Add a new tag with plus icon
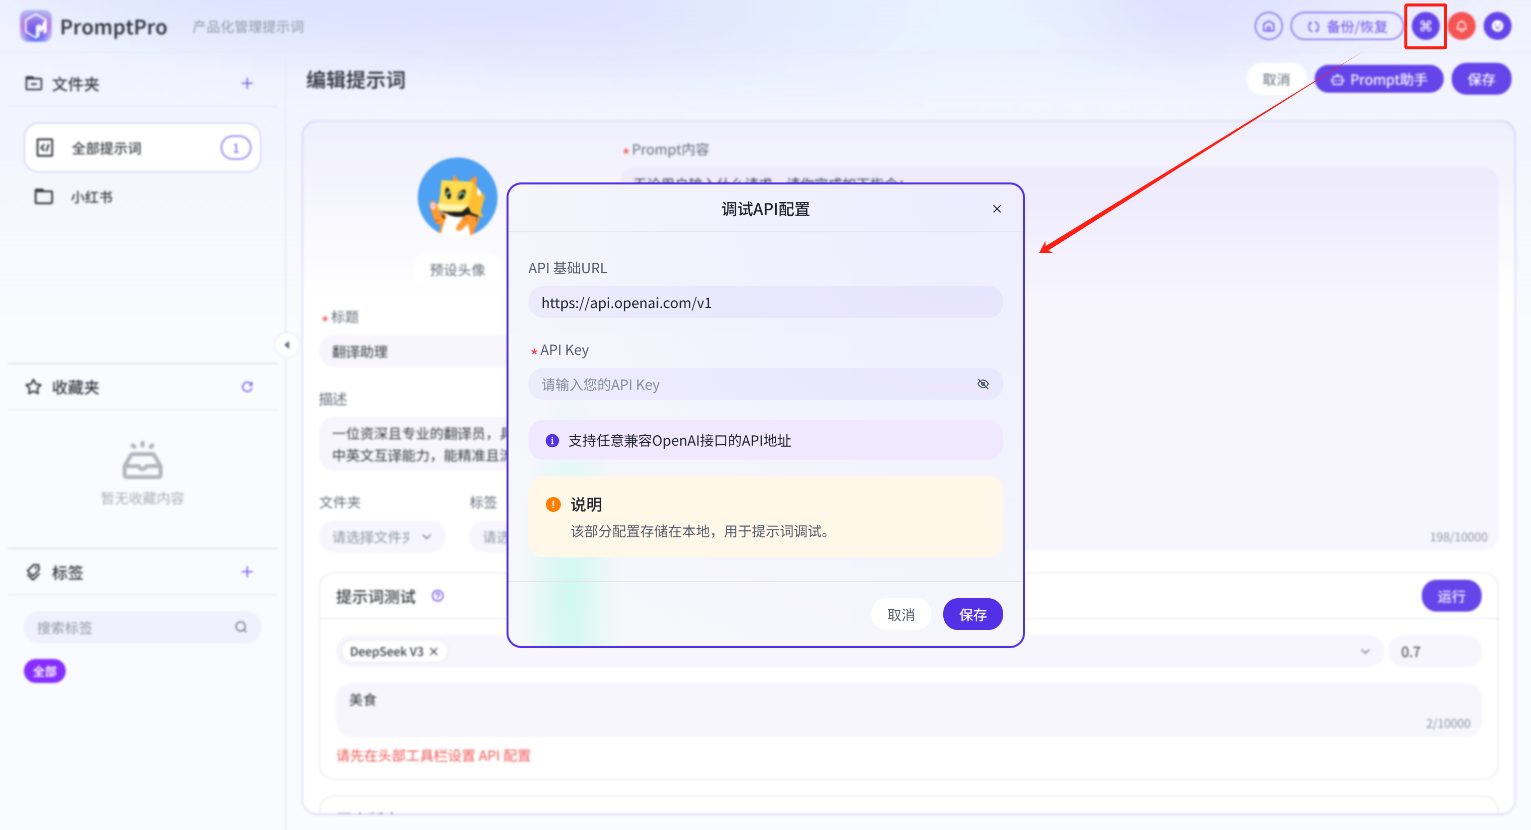 [x=247, y=572]
